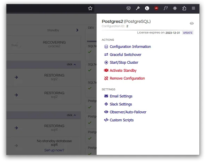Select Graceful Switchover action
The image size is (206, 167).
point(125,55)
